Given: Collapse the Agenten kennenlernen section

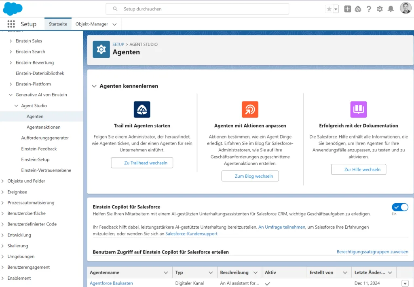Looking at the screenshot, I should pyautogui.click(x=94, y=86).
